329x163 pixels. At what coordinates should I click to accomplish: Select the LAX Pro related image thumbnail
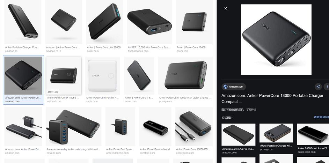coord(238,134)
